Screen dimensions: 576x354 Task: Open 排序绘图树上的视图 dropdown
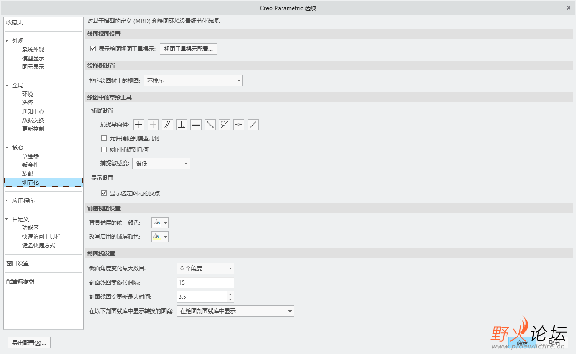193,81
